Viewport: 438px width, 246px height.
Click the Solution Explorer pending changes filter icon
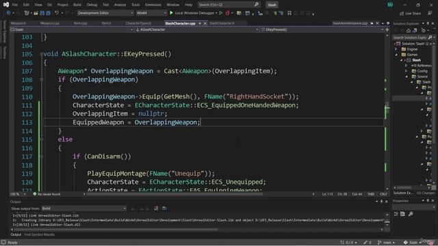(424, 30)
